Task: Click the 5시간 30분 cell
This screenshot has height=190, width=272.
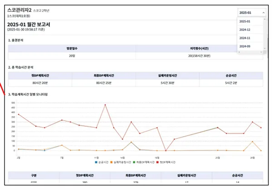Action: click(167, 83)
